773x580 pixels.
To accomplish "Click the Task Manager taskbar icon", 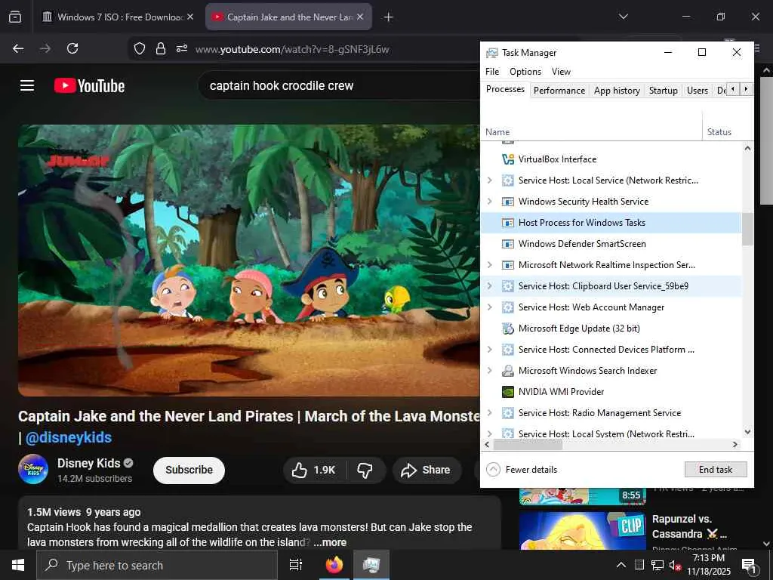I will click(x=371, y=565).
